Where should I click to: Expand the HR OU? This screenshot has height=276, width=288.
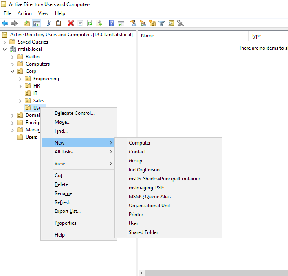20,86
